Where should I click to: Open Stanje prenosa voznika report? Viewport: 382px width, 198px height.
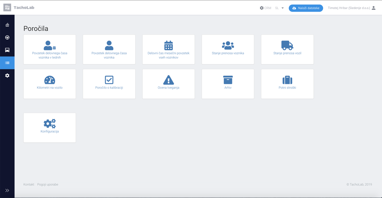pos(228,53)
